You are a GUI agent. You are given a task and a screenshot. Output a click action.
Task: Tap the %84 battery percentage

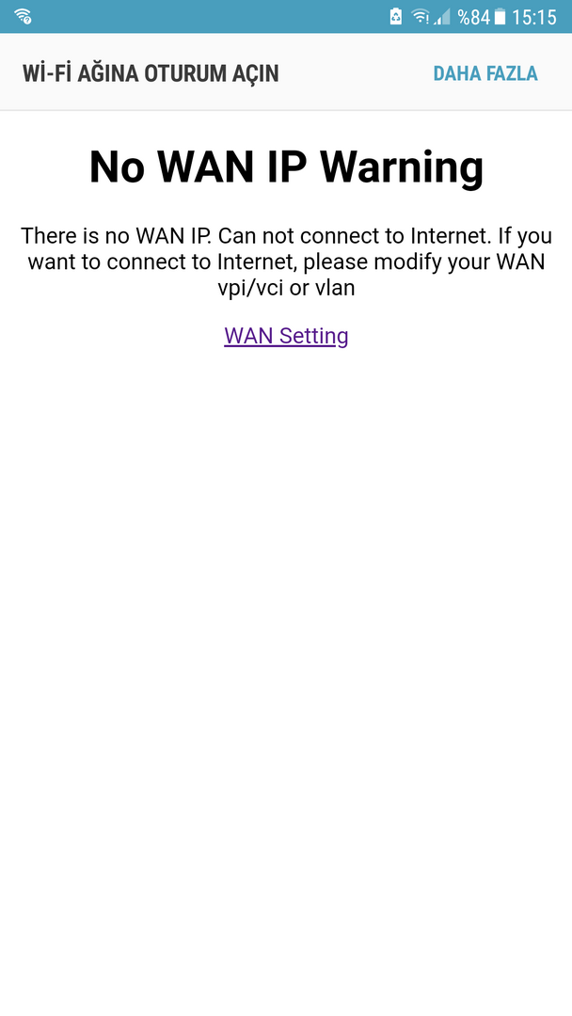point(473,16)
